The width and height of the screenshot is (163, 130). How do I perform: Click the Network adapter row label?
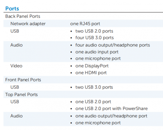point(28,24)
